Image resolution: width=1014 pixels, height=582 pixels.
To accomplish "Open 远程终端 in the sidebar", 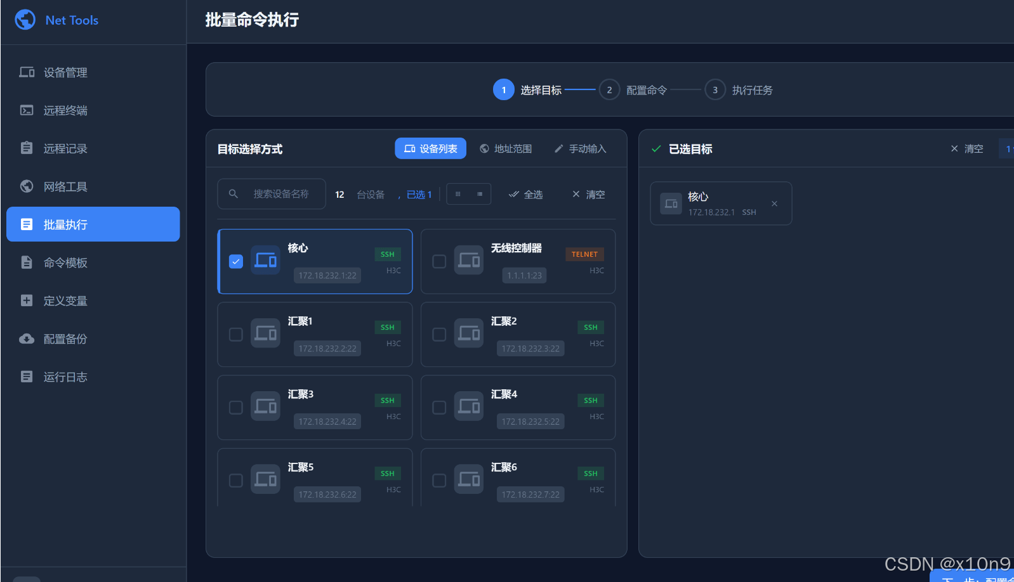I will coord(93,110).
